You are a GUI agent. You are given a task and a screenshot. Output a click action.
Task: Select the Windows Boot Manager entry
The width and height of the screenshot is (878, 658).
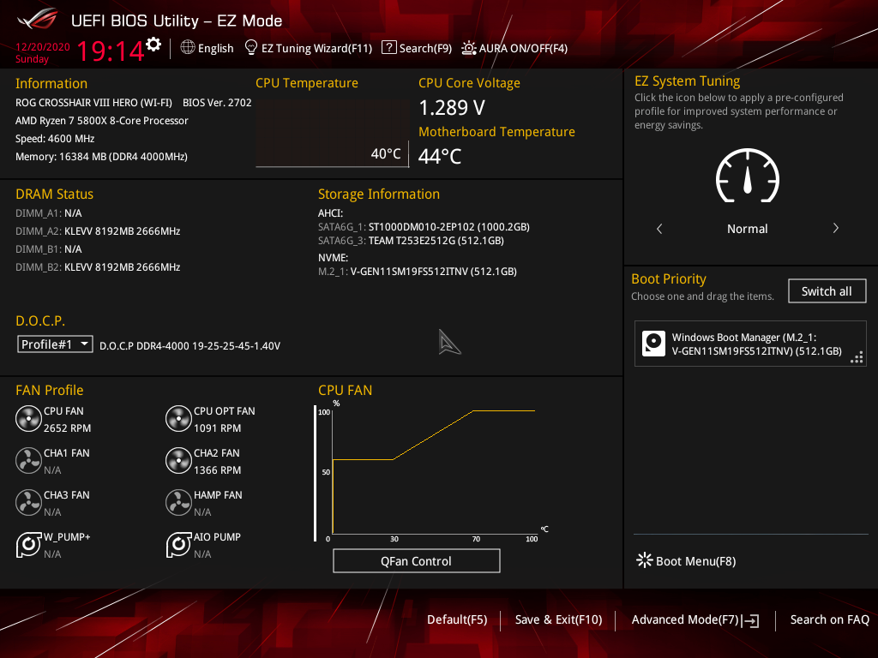click(750, 344)
